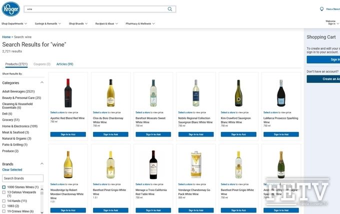Image resolution: width=340 pixels, height=214 pixels.
Task: Open the Woodbridge by Robert Mondavi product title
Action: point(67,194)
